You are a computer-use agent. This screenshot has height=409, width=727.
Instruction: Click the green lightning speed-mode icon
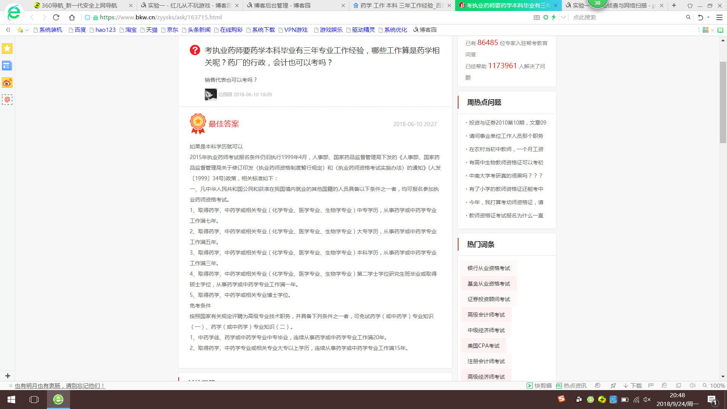pyautogui.click(x=554, y=17)
